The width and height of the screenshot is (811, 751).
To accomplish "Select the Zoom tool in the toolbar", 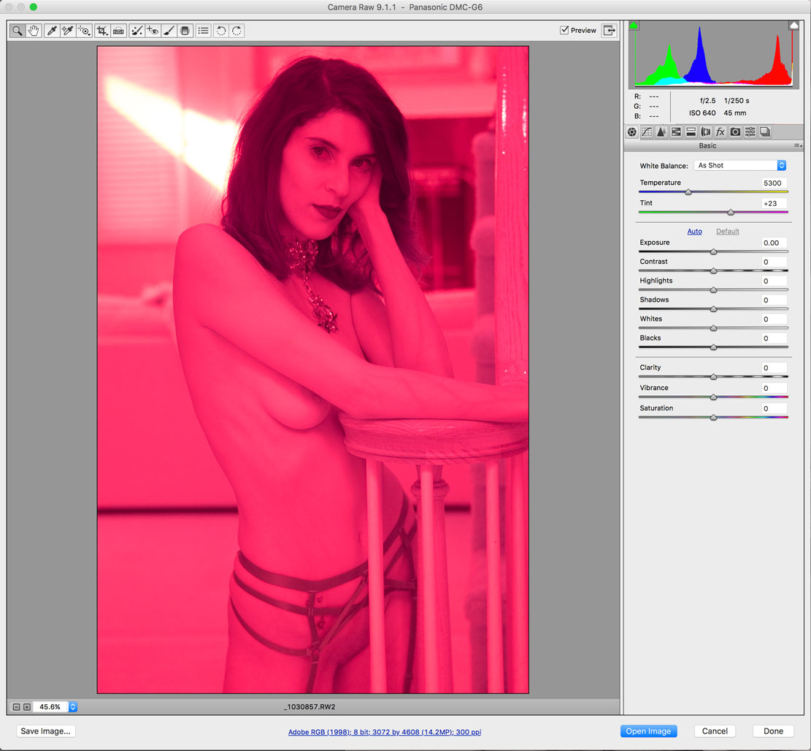I will (18, 31).
